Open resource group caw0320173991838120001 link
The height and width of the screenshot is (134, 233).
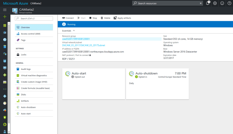click(76, 39)
